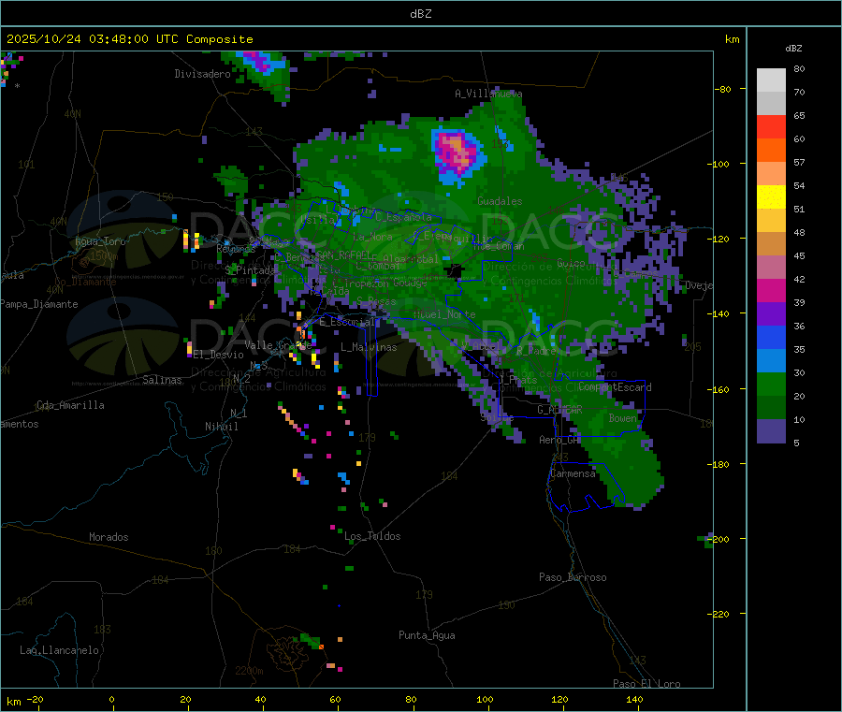This screenshot has height=712, width=842.
Task: Click the yellow 51–54 dBZ legend swatch
Action: coord(771,197)
